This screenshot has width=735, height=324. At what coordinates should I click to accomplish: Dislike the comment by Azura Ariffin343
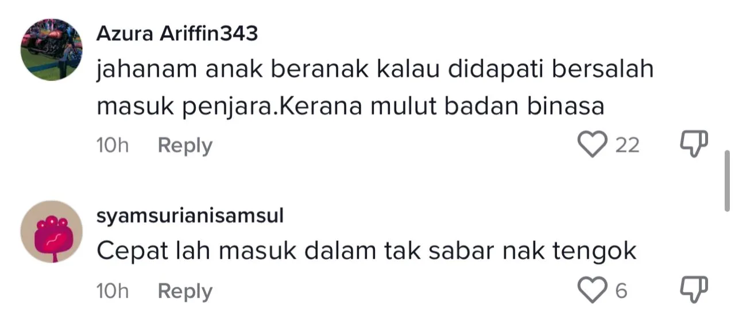pyautogui.click(x=694, y=145)
